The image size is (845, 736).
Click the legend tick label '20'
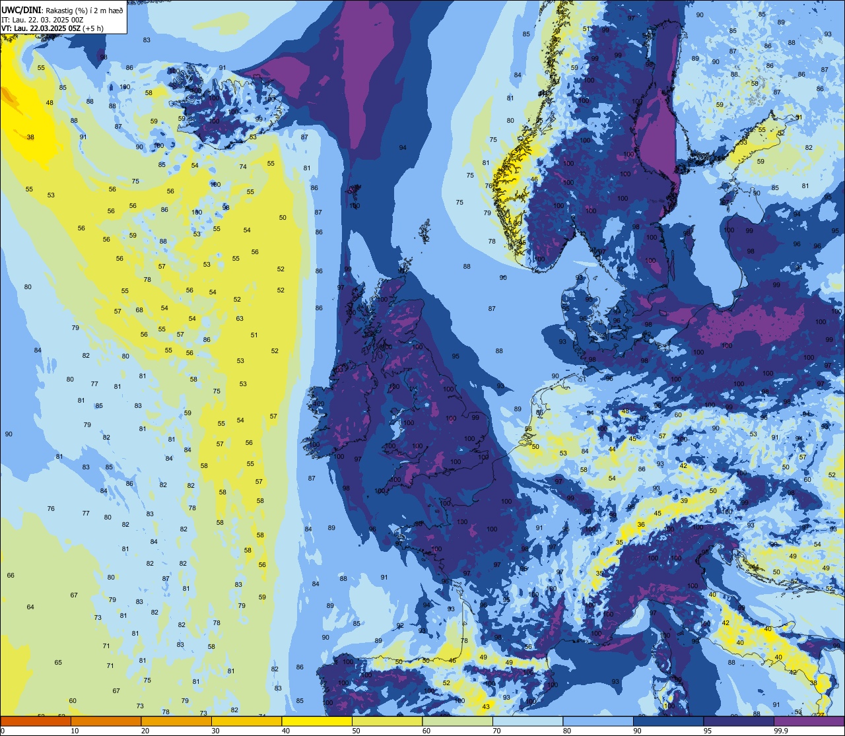(145, 731)
